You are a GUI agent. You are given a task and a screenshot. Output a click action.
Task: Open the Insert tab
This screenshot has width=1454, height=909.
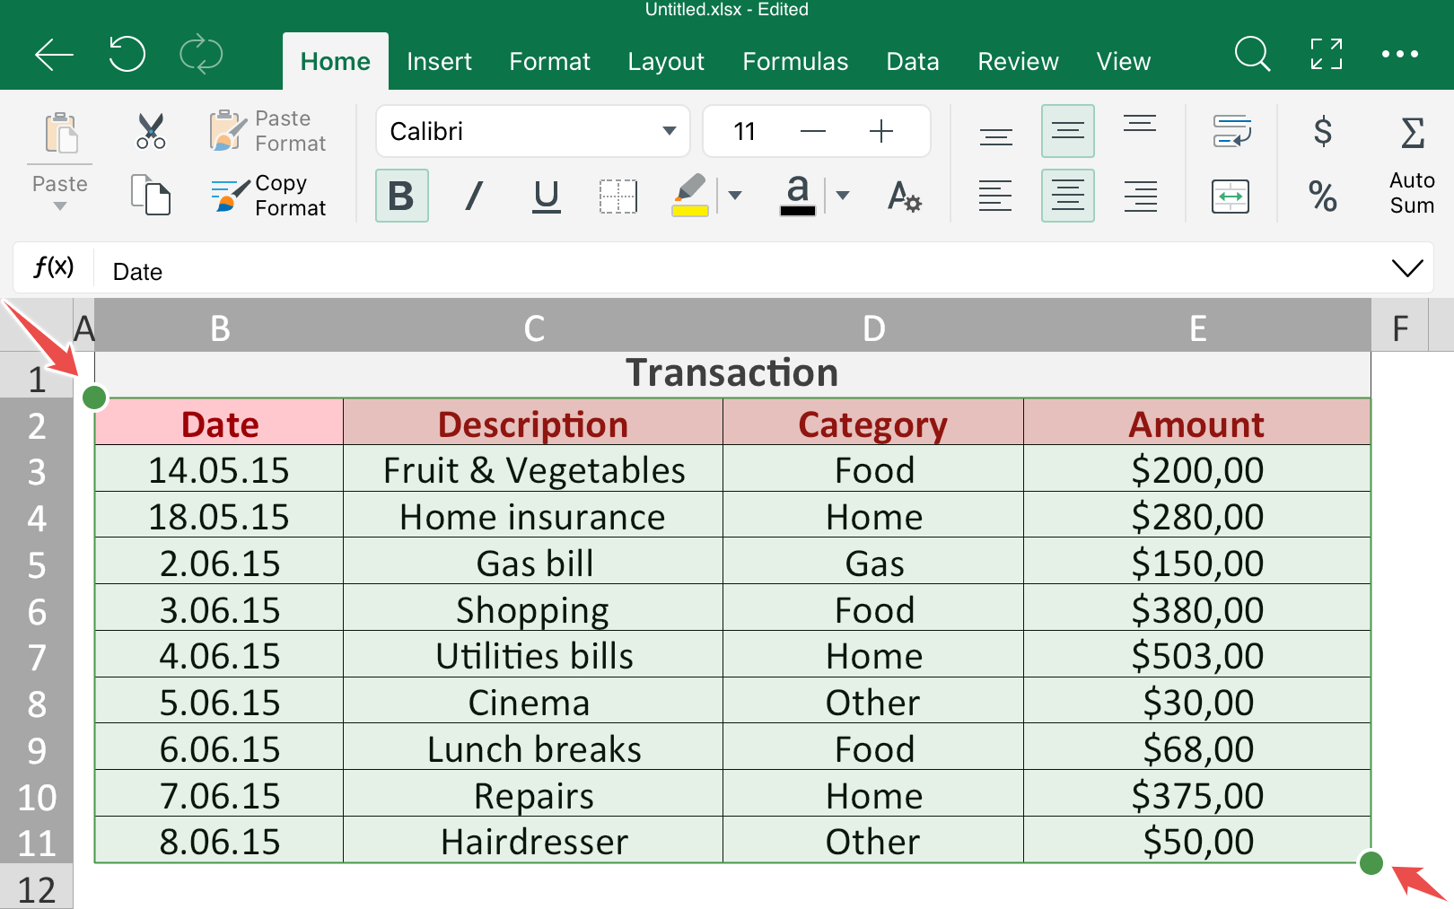(439, 61)
